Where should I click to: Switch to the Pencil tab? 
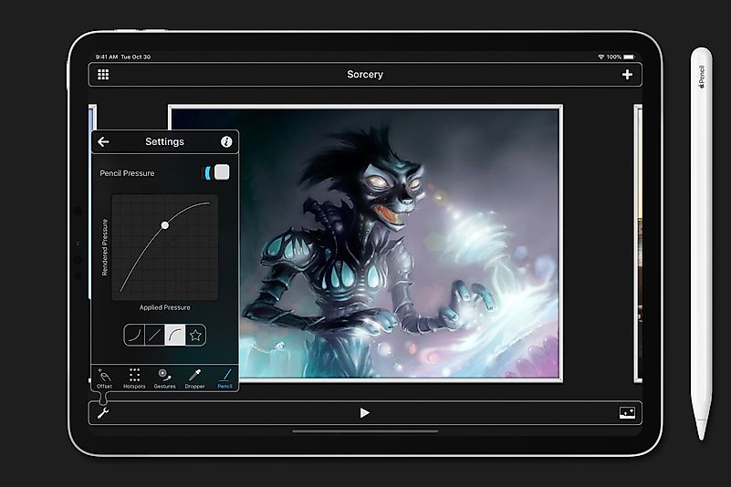click(225, 378)
